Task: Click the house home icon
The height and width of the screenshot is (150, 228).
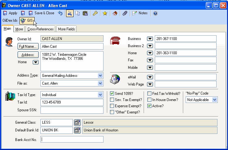Action: (115, 13)
